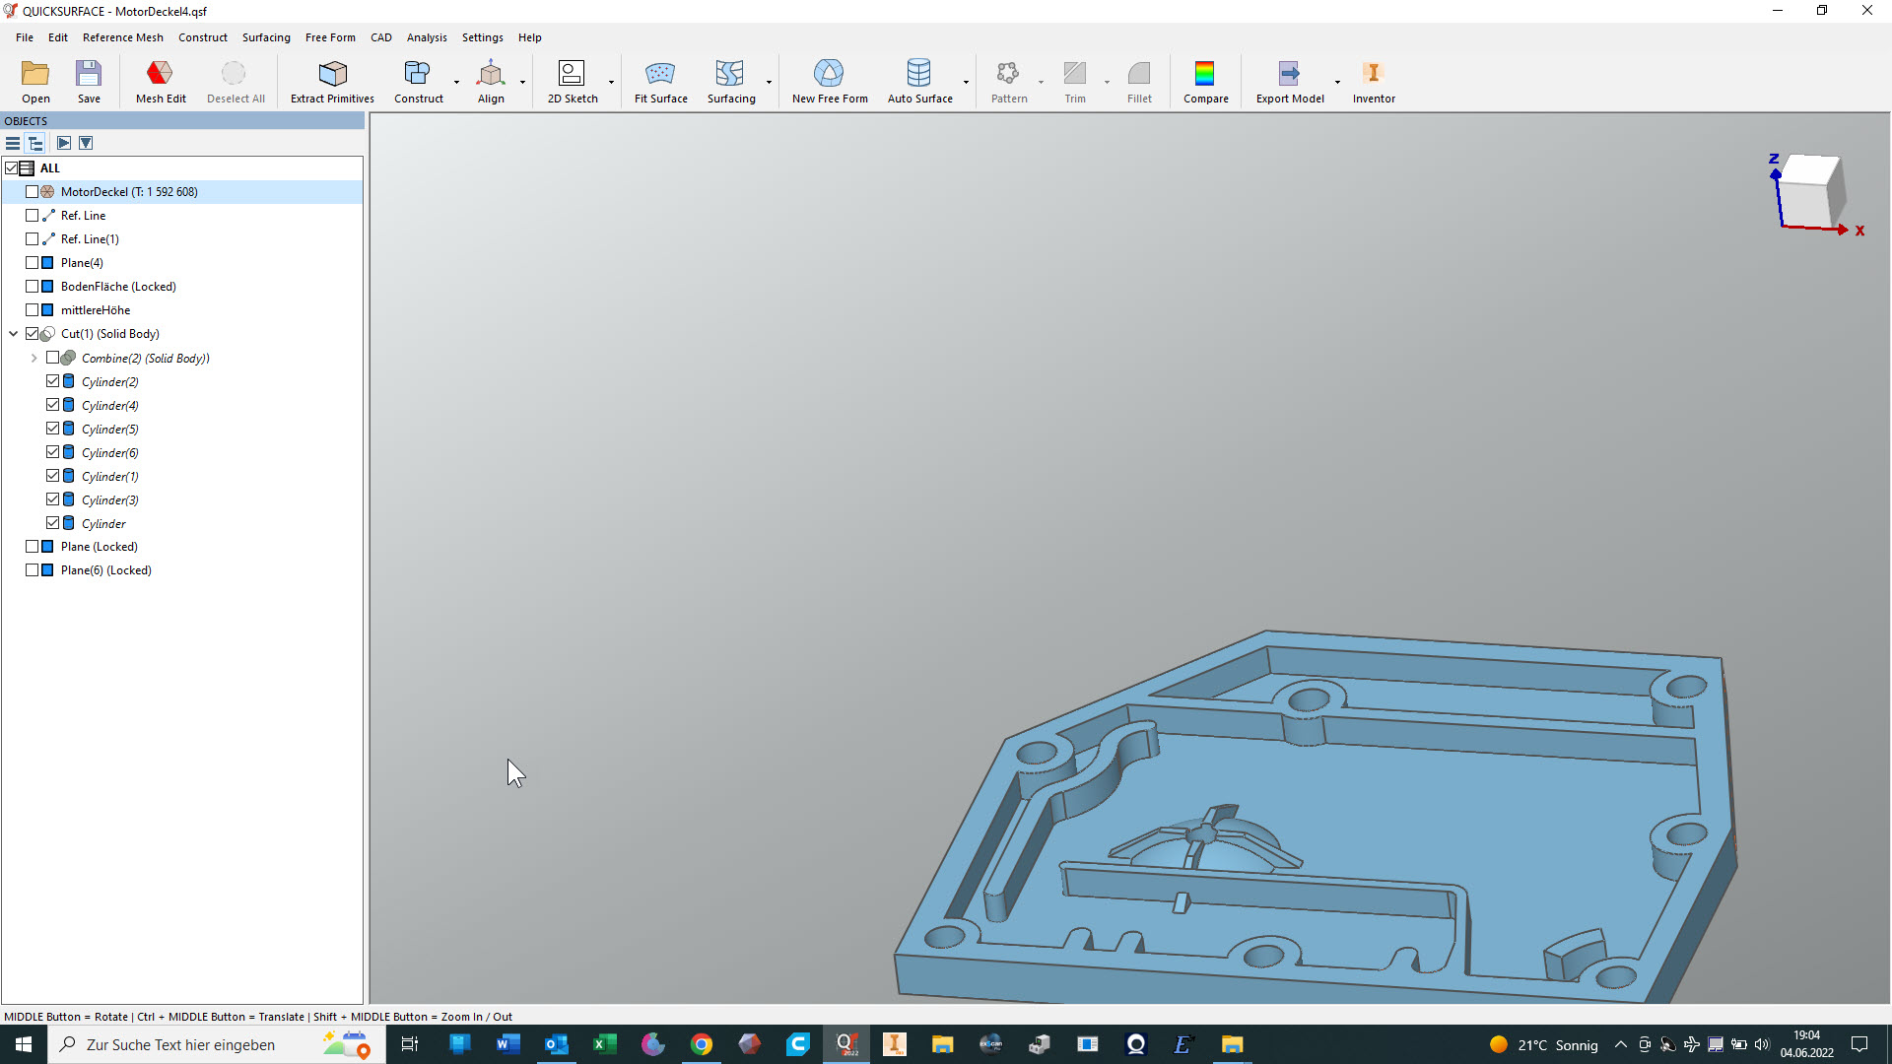This screenshot has width=1892, height=1064.
Task: Select the Fit Surface tool
Action: [660, 81]
